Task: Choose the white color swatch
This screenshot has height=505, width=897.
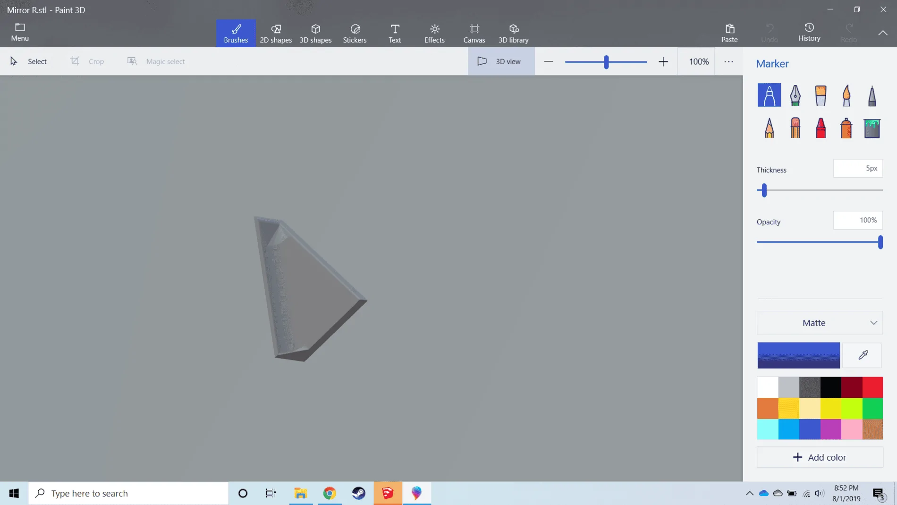Action: coord(768,387)
